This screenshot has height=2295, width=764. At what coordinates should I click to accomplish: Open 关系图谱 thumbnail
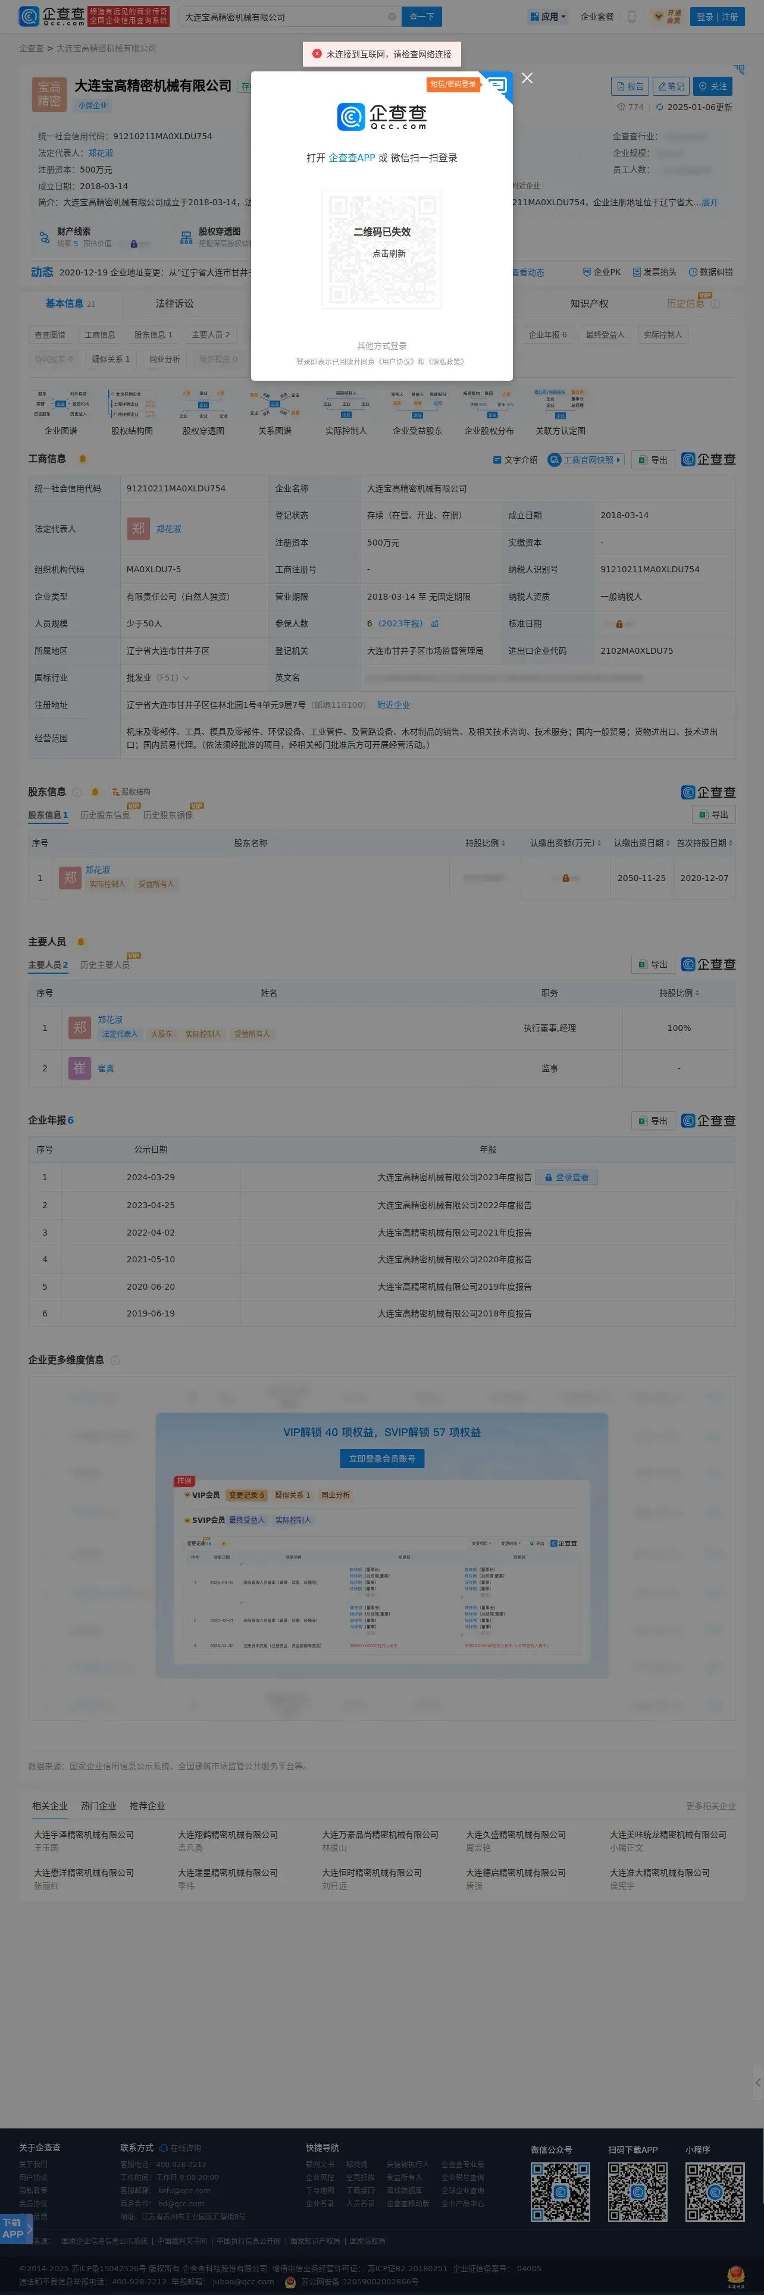(274, 412)
